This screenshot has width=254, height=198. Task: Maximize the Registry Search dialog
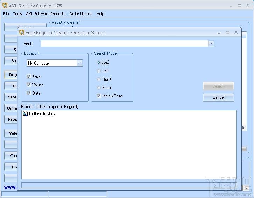227,32
